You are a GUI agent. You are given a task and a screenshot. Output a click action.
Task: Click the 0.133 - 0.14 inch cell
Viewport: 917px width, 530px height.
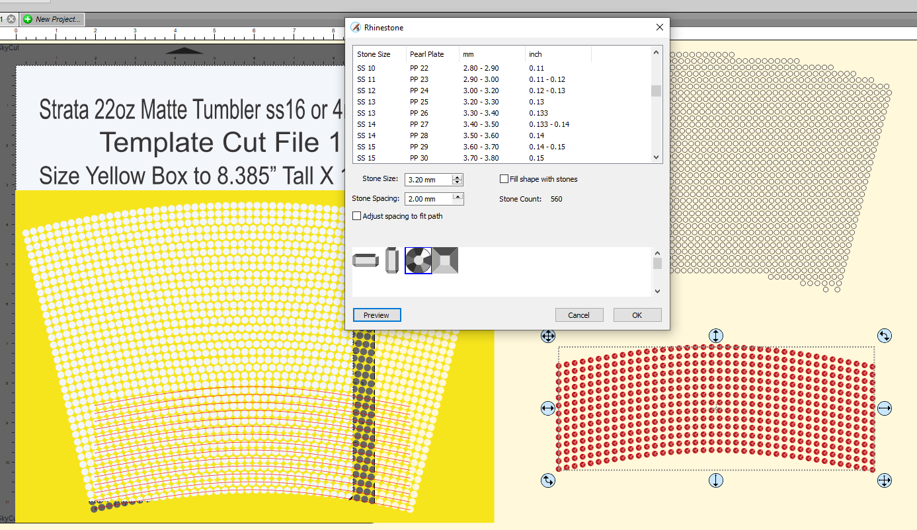pyautogui.click(x=549, y=124)
